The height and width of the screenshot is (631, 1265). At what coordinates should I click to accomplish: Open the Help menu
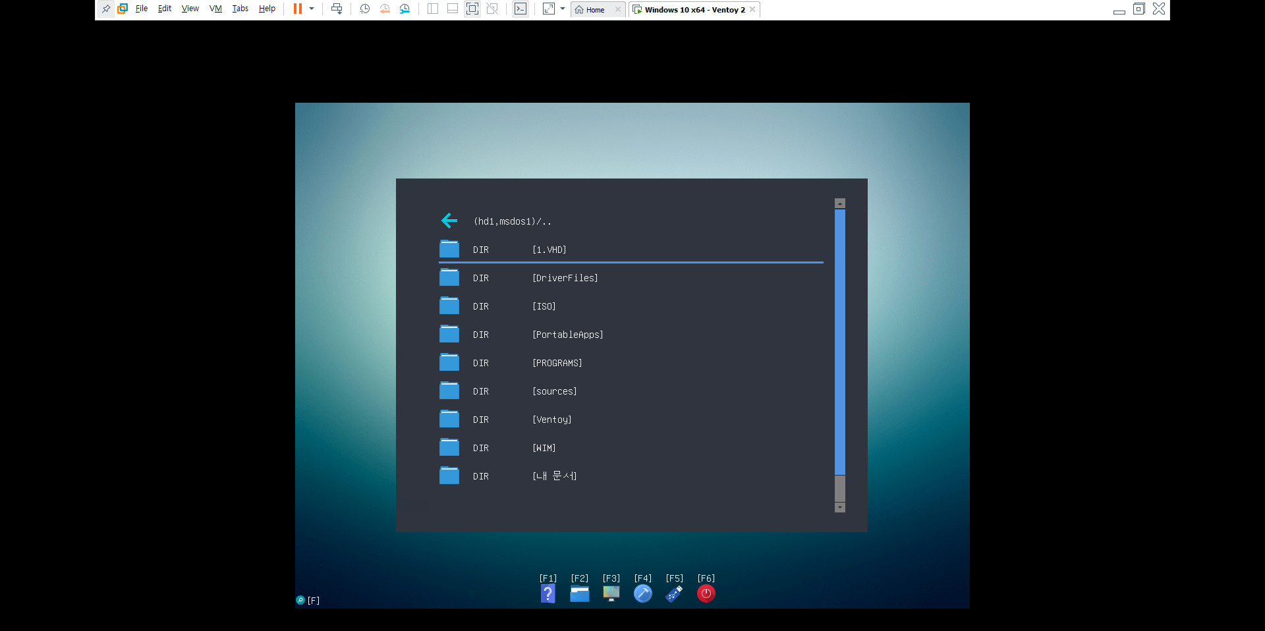(x=267, y=9)
